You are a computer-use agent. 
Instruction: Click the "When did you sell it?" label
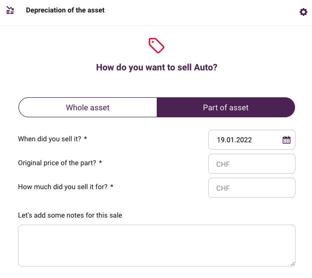(x=49, y=139)
